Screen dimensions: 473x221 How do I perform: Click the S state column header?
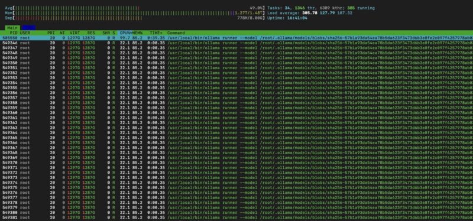(114, 32)
